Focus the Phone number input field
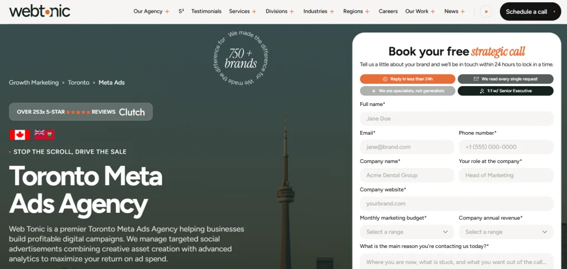 pyautogui.click(x=506, y=147)
